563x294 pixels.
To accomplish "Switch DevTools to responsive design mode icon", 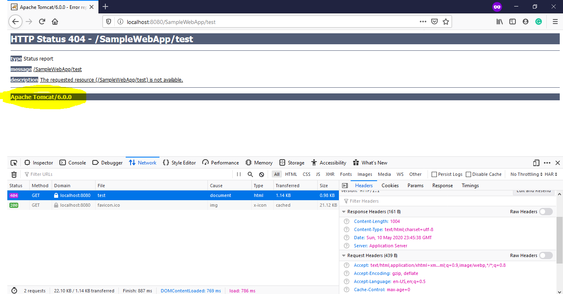I will point(536,163).
